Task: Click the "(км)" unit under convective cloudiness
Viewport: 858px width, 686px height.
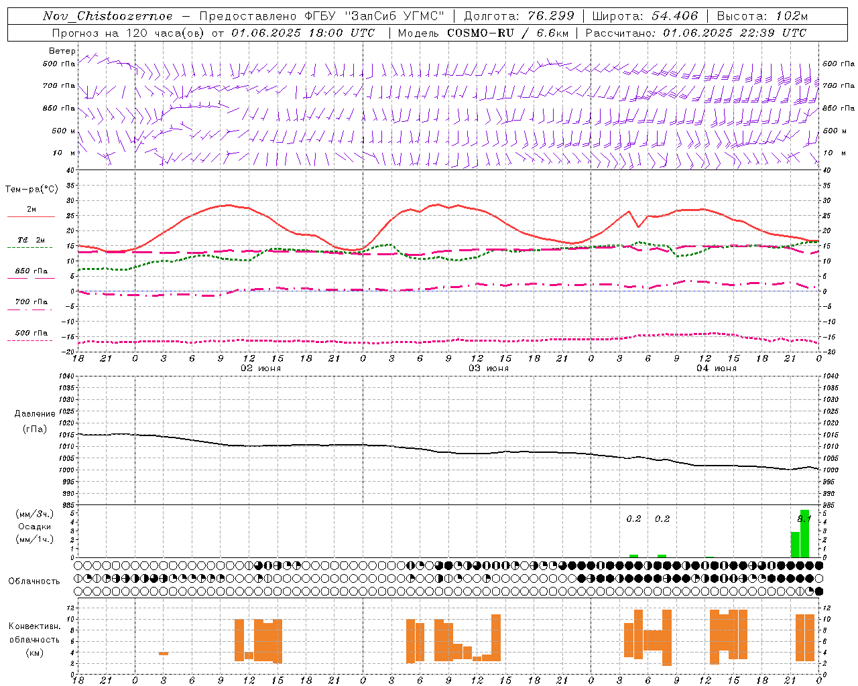Action: 34,653
